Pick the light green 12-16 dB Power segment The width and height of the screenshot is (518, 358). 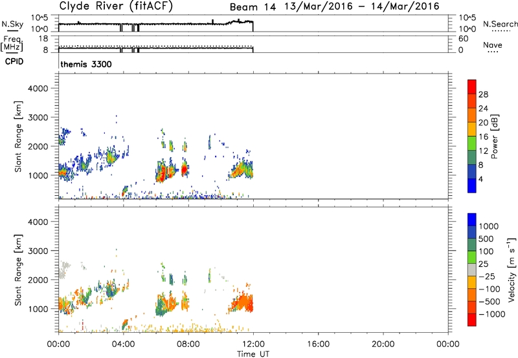(472, 143)
